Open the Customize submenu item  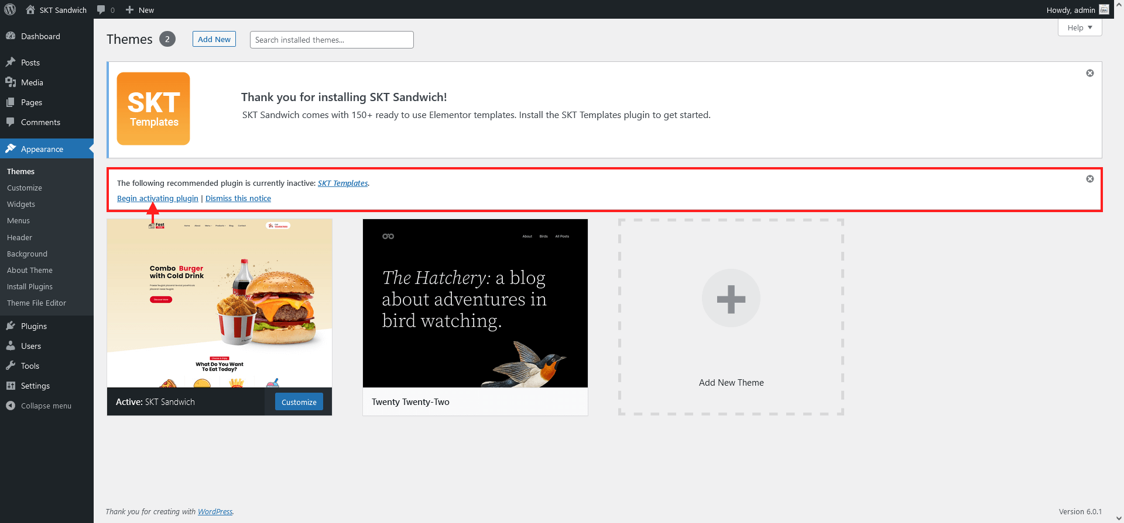click(x=25, y=188)
